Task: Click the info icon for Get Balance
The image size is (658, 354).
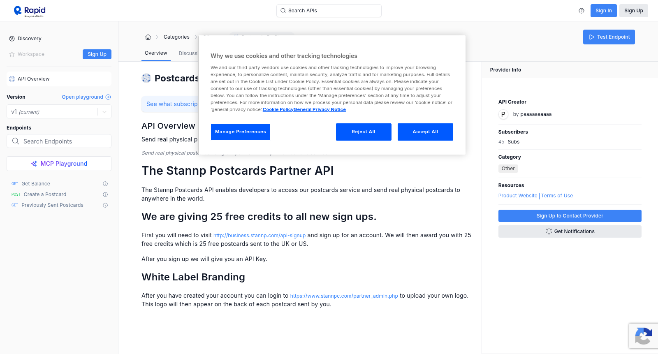Action: click(x=105, y=184)
